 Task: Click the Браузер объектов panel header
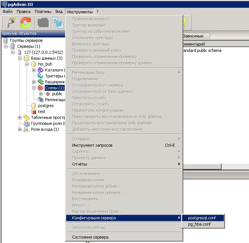pyautogui.click(x=33, y=33)
